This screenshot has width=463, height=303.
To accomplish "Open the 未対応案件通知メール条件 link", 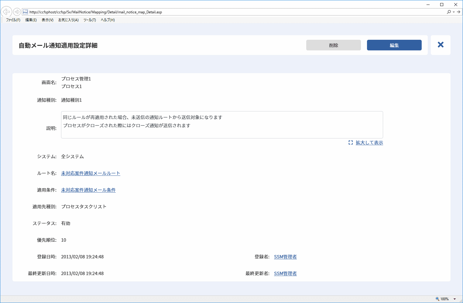I will pos(88,190).
